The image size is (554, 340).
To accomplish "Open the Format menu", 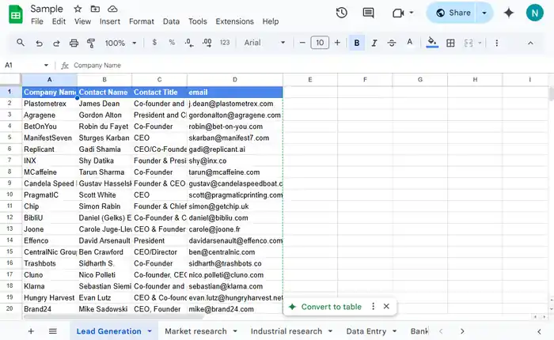I will click(142, 21).
